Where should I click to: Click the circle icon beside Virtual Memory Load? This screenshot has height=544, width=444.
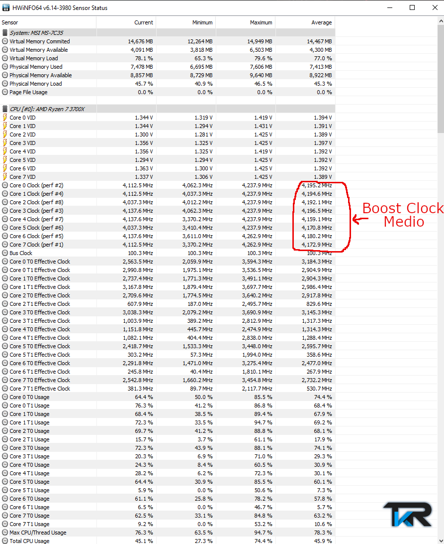click(5, 58)
